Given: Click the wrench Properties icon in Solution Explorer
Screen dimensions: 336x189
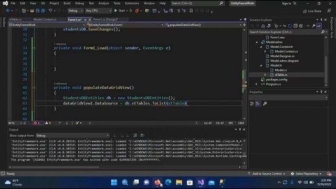Looking at the screenshot, I should click(313, 26).
